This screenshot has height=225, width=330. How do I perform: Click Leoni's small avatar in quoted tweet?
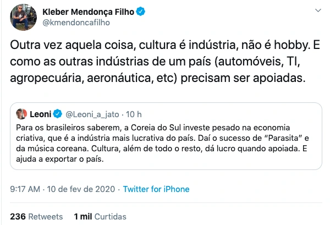pos(21,114)
